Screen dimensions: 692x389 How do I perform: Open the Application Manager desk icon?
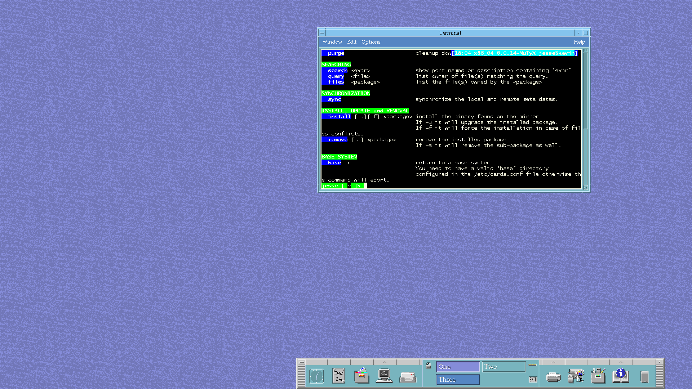coord(598,376)
